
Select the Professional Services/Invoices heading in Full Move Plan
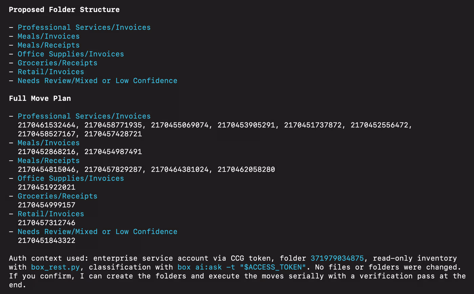(84, 116)
